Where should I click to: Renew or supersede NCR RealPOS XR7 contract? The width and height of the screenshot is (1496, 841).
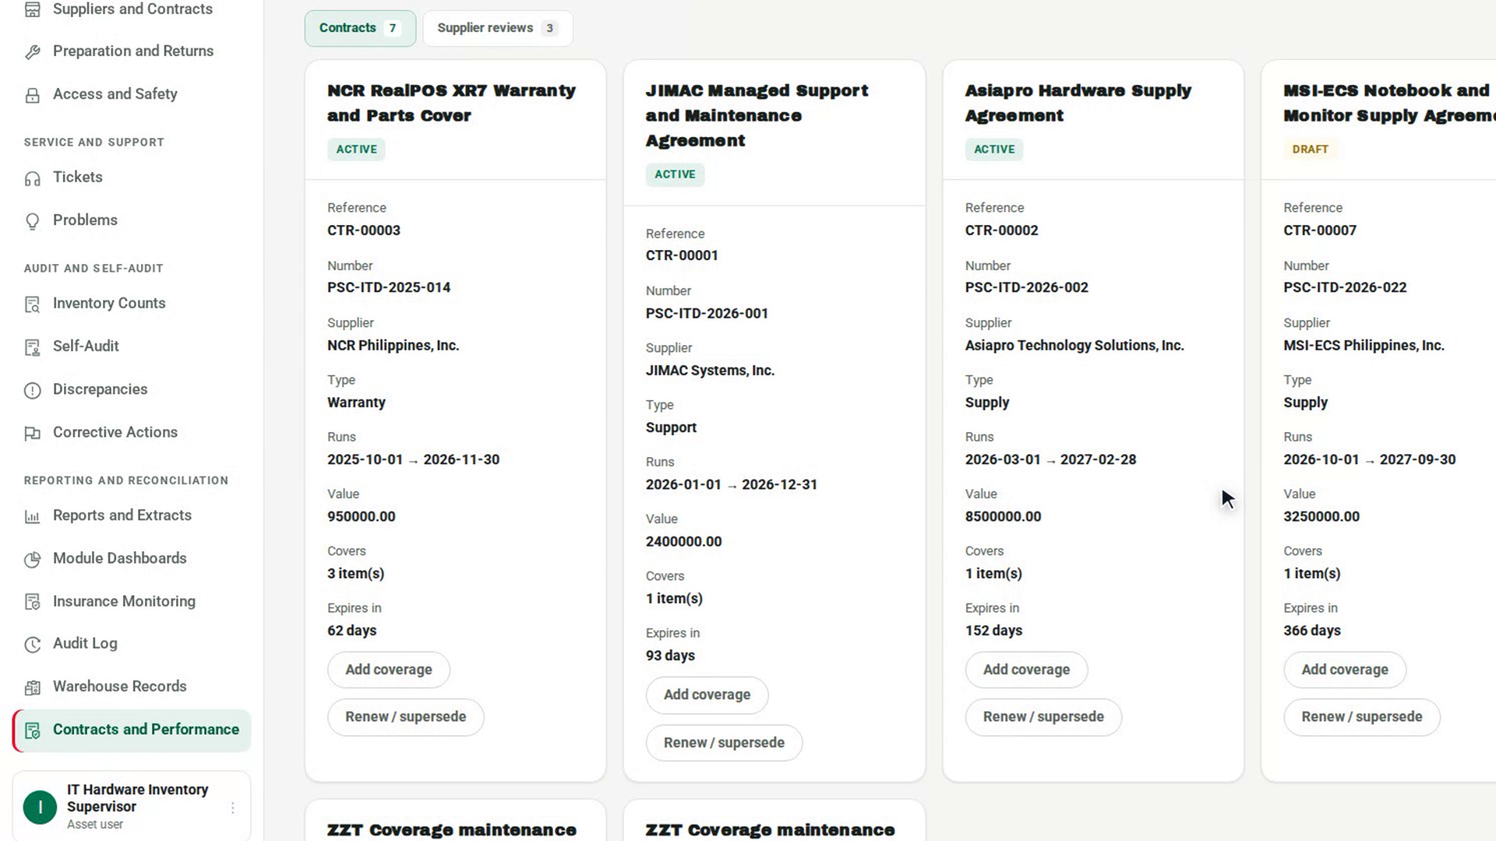pyautogui.click(x=405, y=717)
